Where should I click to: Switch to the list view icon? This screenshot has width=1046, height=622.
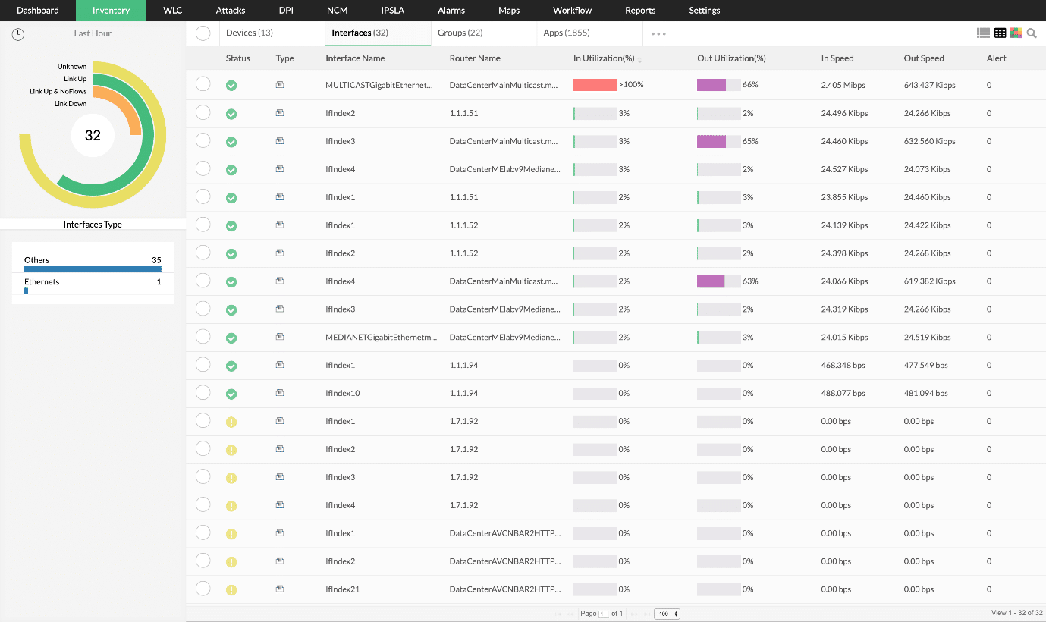983,33
